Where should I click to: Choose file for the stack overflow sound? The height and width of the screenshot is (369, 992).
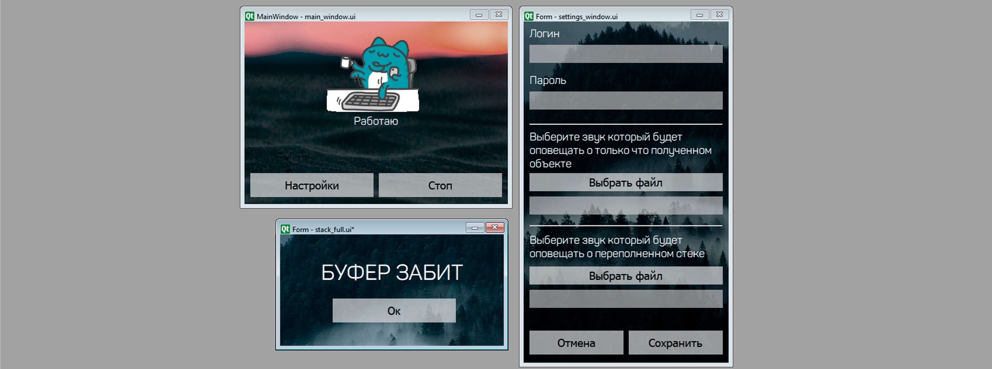626,276
